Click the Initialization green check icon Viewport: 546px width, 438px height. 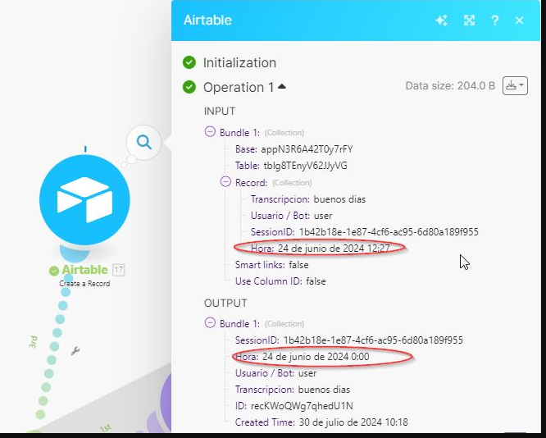click(189, 62)
